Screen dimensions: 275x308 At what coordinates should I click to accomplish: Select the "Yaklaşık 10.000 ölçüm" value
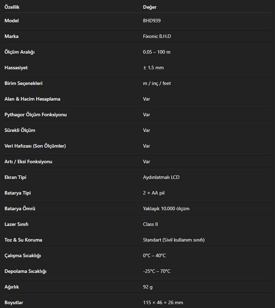tap(166, 208)
